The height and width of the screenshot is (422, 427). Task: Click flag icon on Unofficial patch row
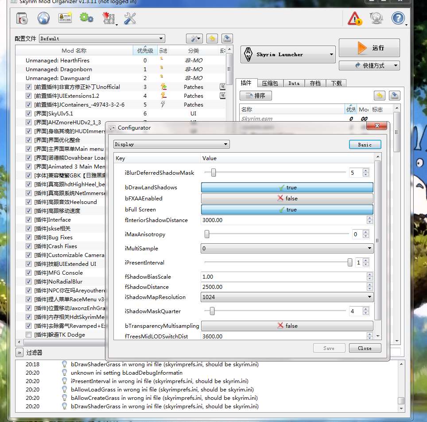point(163,87)
